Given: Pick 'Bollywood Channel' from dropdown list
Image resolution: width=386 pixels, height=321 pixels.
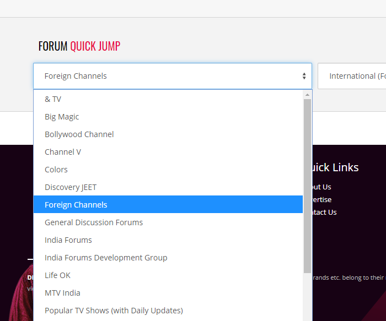Looking at the screenshot, I should (168, 134).
